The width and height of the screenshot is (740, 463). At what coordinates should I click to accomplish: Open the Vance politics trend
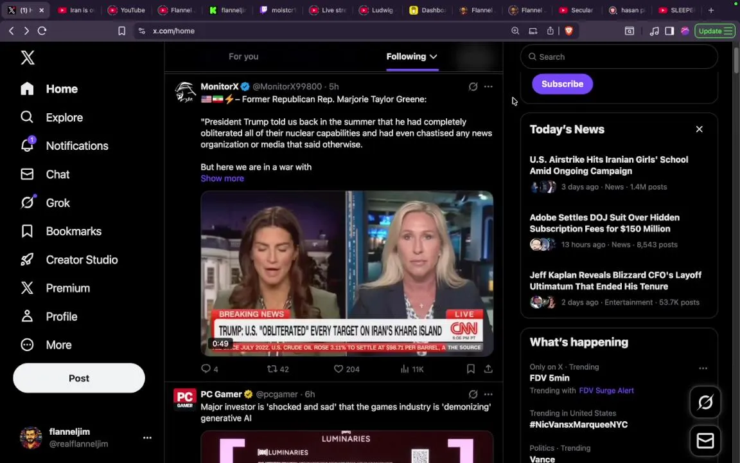click(x=542, y=458)
